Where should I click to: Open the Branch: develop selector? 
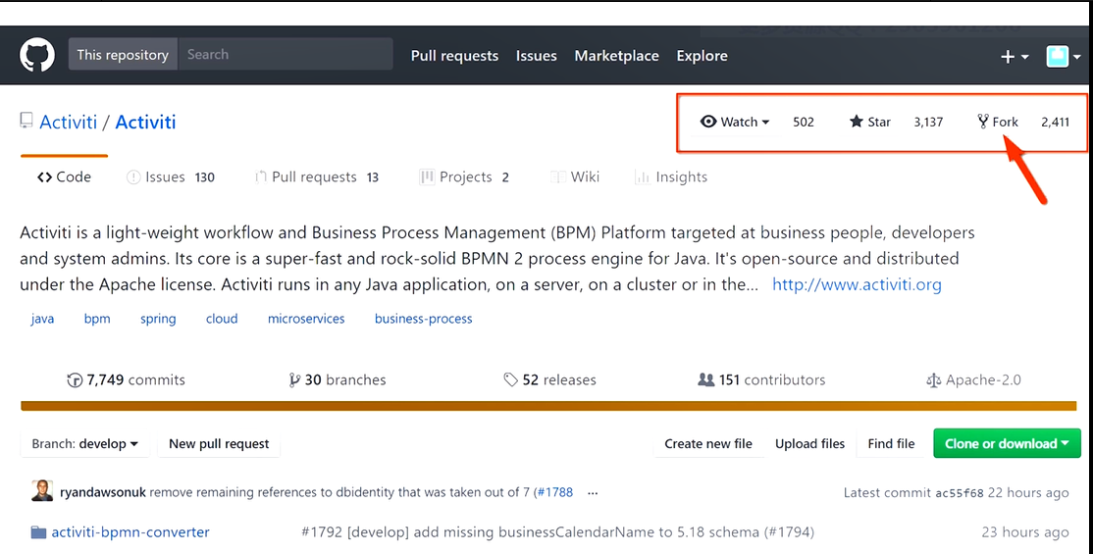[x=84, y=444]
